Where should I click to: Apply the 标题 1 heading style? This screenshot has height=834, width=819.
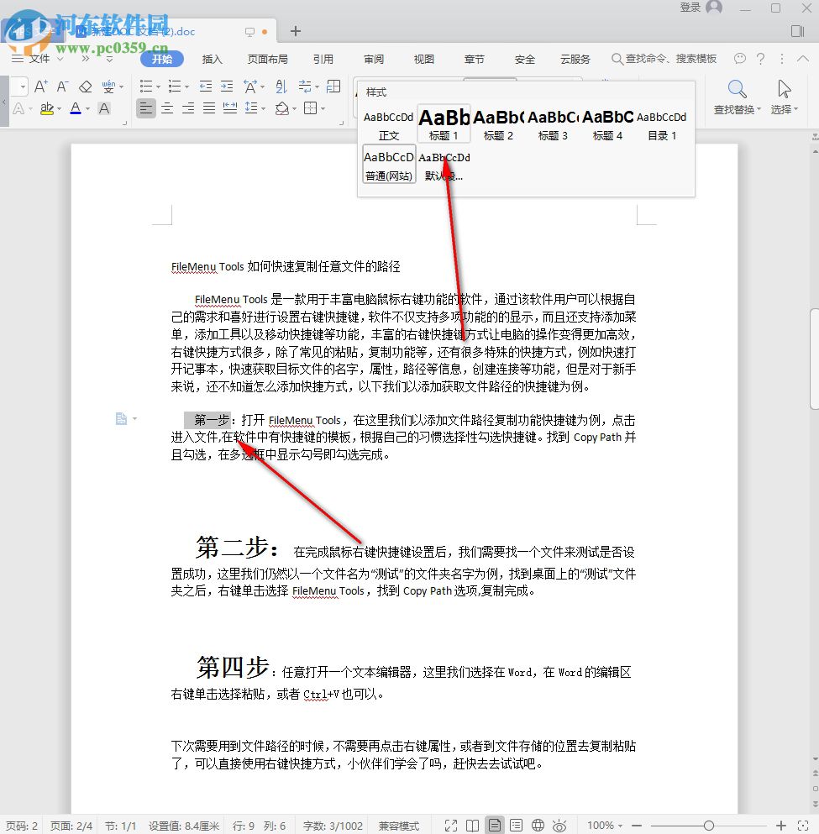444,122
